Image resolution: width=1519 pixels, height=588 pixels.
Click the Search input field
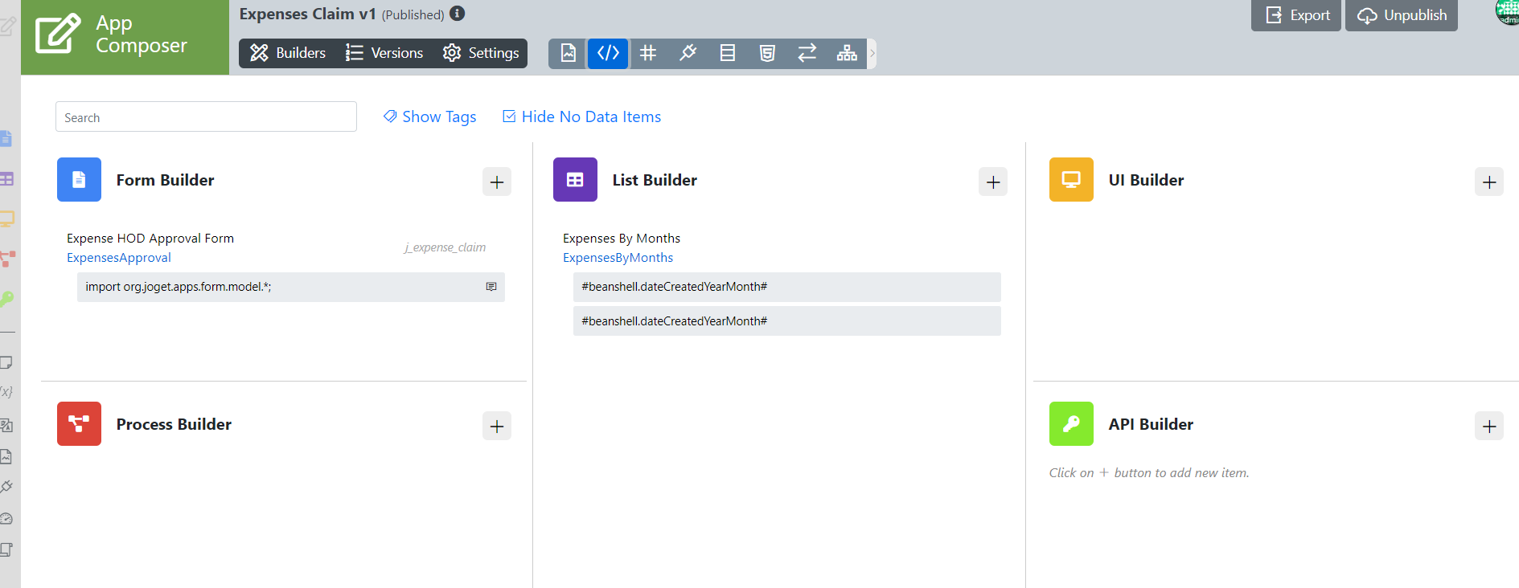pos(206,117)
